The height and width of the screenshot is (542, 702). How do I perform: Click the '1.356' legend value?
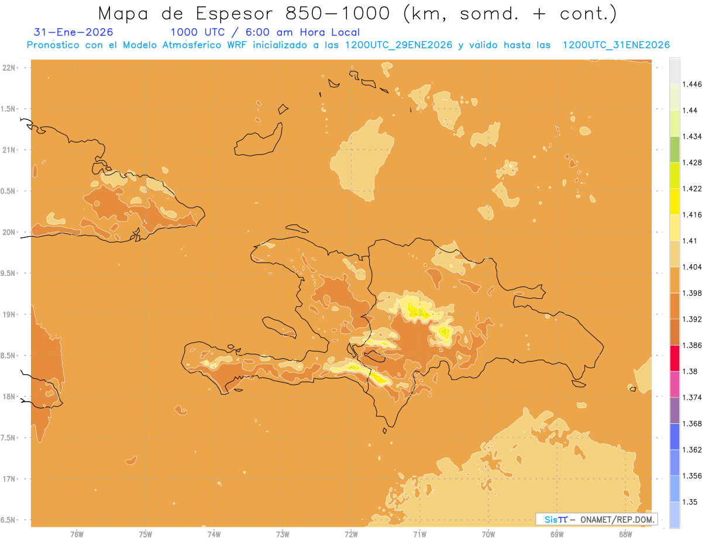point(691,476)
